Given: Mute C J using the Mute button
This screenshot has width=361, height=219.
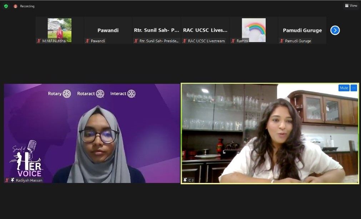Looking at the screenshot, I should (344, 88).
